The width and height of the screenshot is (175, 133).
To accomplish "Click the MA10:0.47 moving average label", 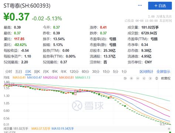I will click(34, 78).
